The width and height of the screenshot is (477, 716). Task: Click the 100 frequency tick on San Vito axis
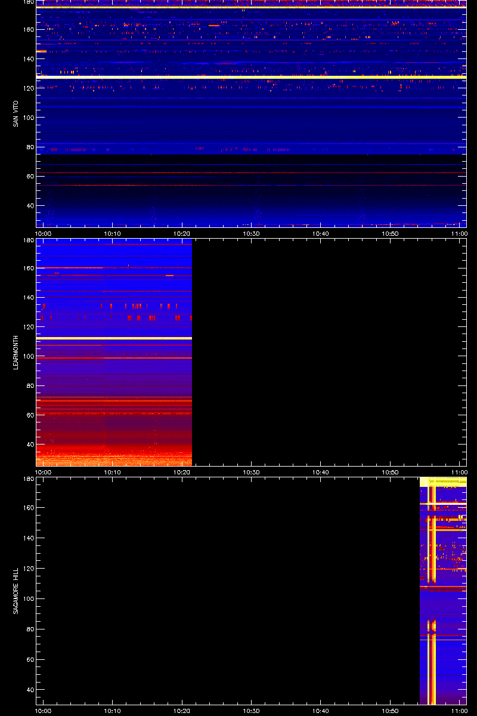[x=28, y=118]
